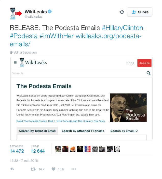This screenshot has width=162, height=179.
Task: Select the Search by Email-ID tab
Action: (124, 131)
